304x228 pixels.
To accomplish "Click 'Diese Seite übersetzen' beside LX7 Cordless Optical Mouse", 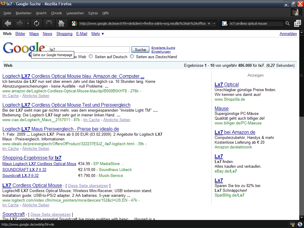I will 88,186.
